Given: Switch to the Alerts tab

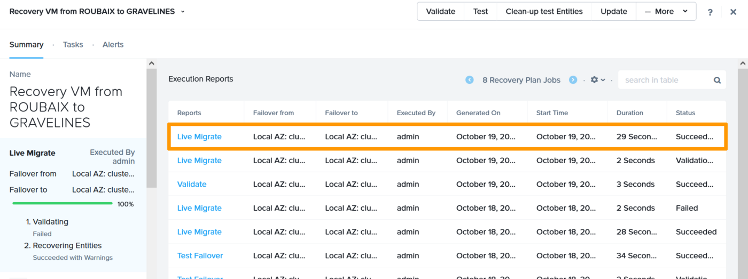Looking at the screenshot, I should pos(113,45).
